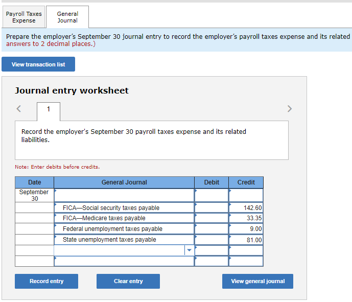
Task: Select the last empty account row
Action: tap(124, 261)
